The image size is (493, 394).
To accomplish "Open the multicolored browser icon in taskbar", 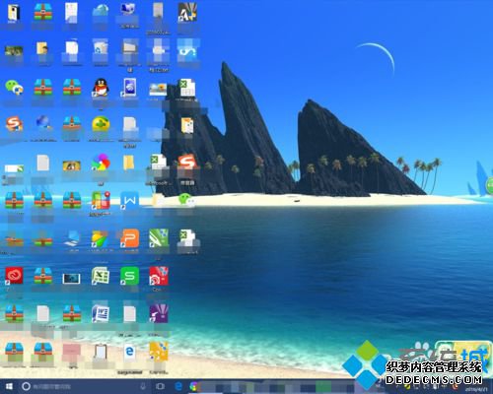I will pos(193,386).
